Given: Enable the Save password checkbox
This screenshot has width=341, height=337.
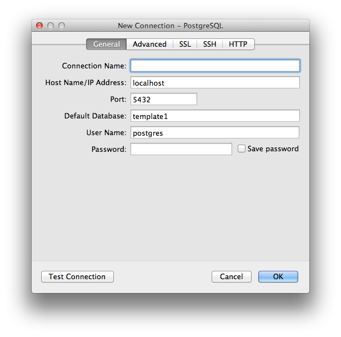Looking at the screenshot, I should coord(242,149).
